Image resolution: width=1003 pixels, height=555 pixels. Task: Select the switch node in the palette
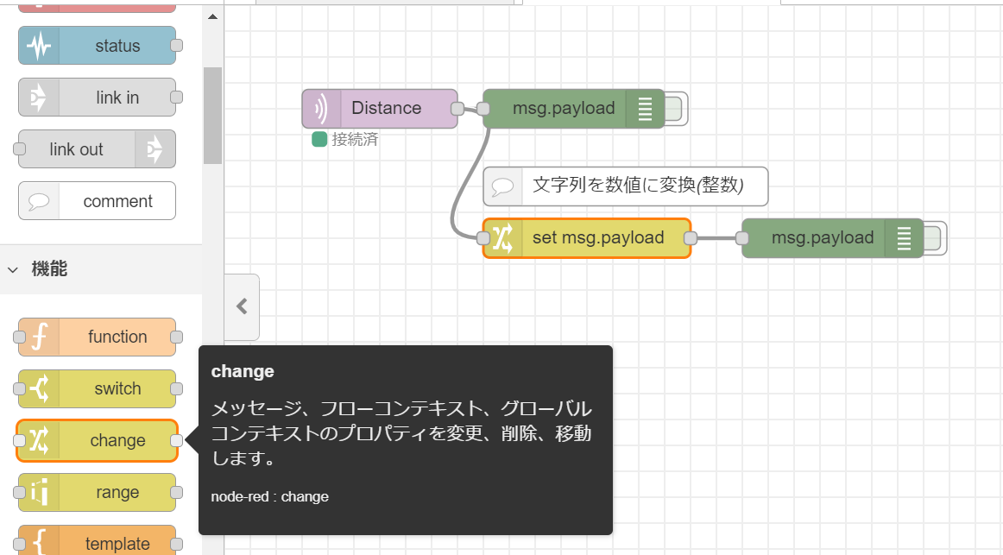(97, 388)
